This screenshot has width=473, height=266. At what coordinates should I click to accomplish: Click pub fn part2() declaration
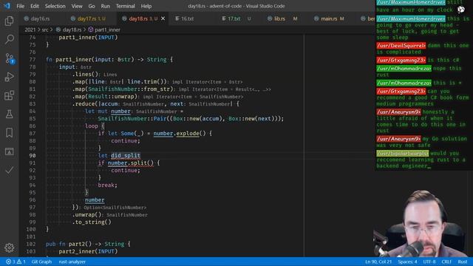[x=88, y=244]
